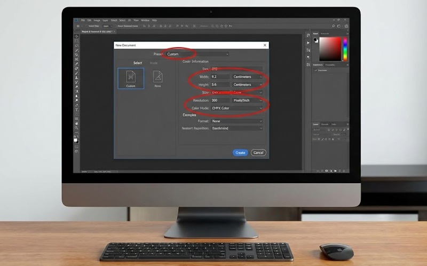Image resolution: width=427 pixels, height=266 pixels.
Task: Open the Width units Centimeters dropdown
Action: click(x=248, y=76)
